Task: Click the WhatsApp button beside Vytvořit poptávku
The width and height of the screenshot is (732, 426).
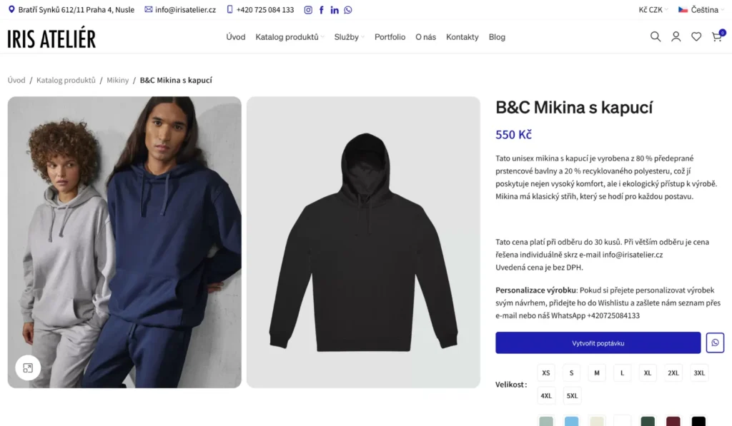Action: point(715,343)
